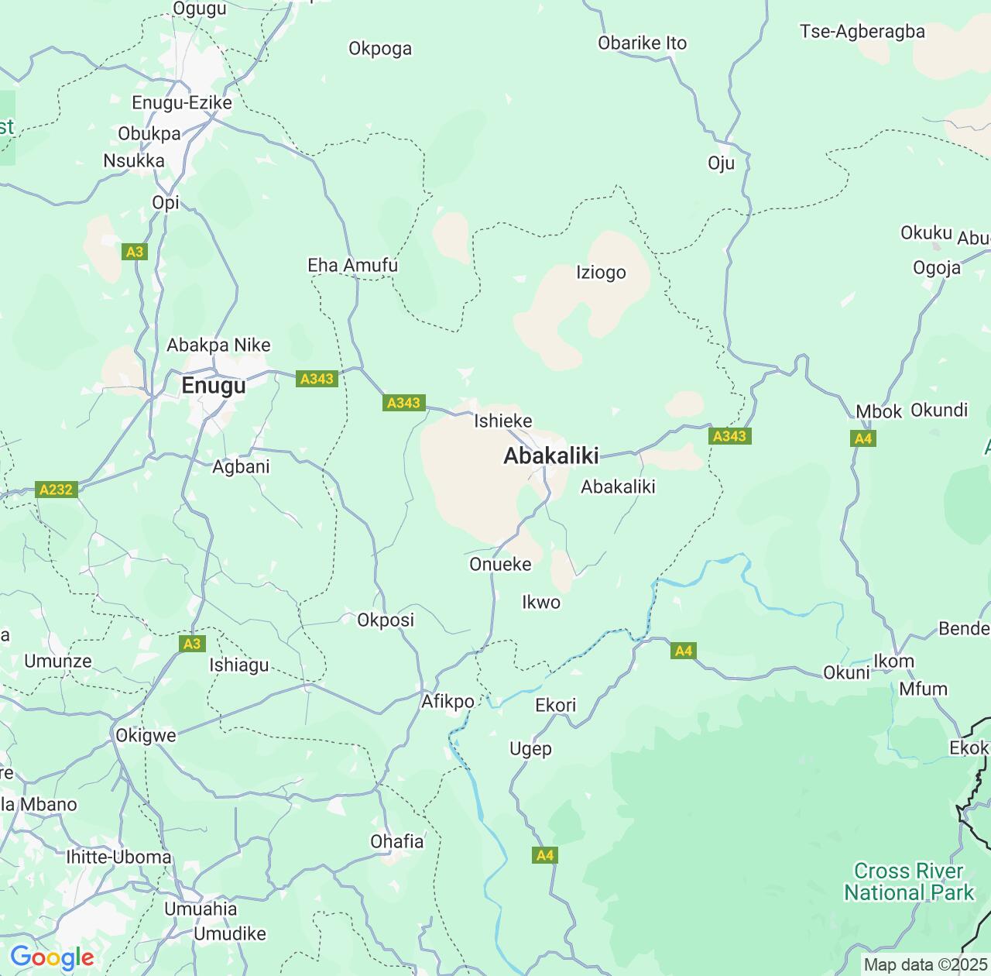The image size is (991, 976).
Task: Click the A343 shield east of Abakaliki
Action: [x=729, y=436]
